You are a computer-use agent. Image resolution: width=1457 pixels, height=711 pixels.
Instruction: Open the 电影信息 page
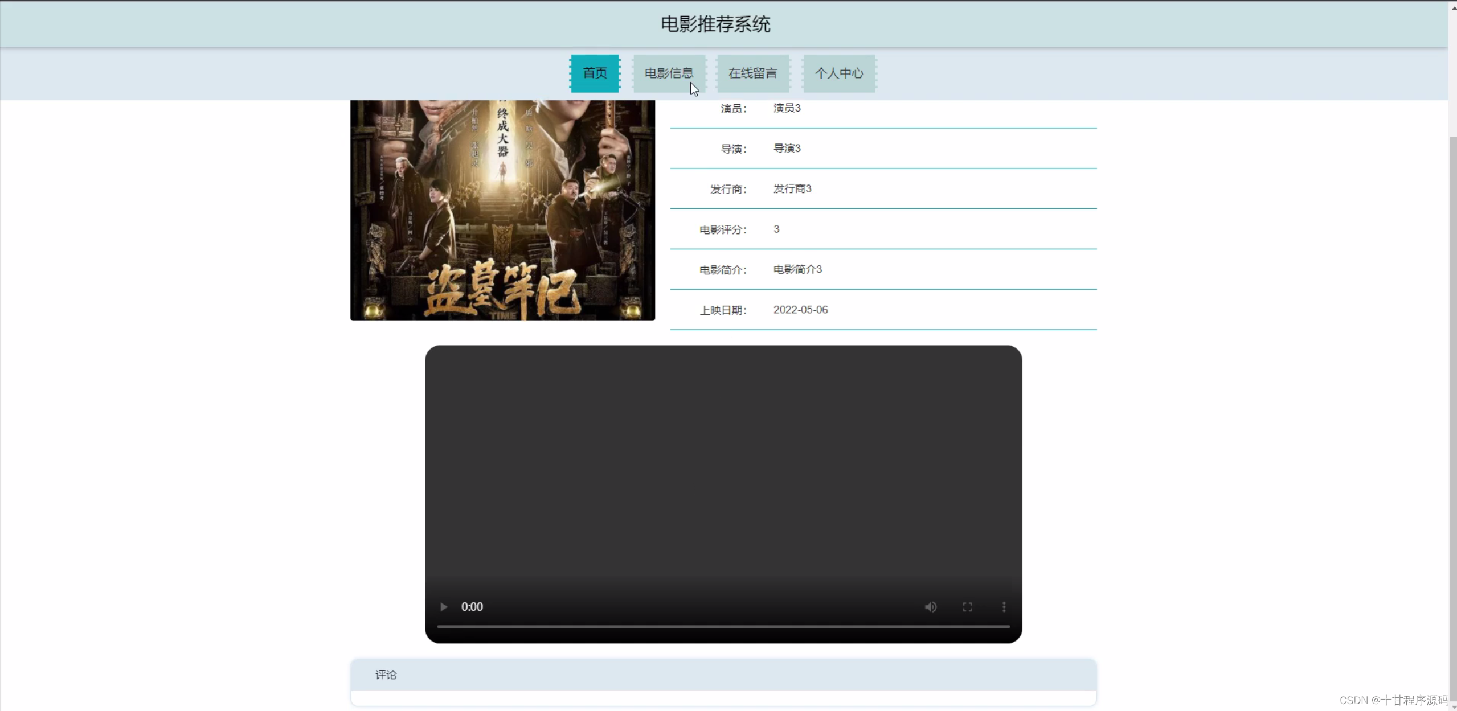click(x=668, y=73)
